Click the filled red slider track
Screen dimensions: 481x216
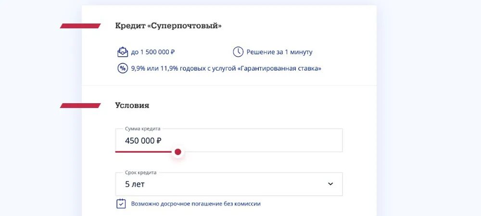[144, 152]
